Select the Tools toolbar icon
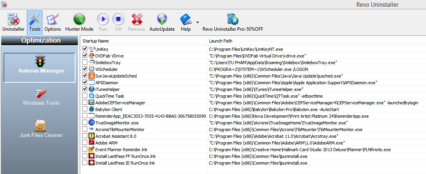The width and height of the screenshot is (426, 174). (x=35, y=20)
